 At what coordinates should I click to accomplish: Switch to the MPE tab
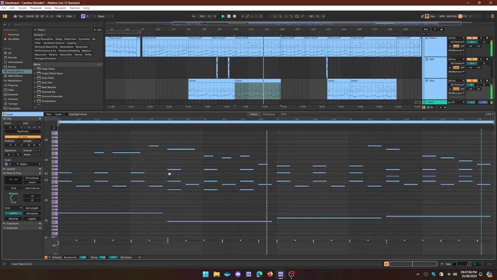[x=284, y=114]
